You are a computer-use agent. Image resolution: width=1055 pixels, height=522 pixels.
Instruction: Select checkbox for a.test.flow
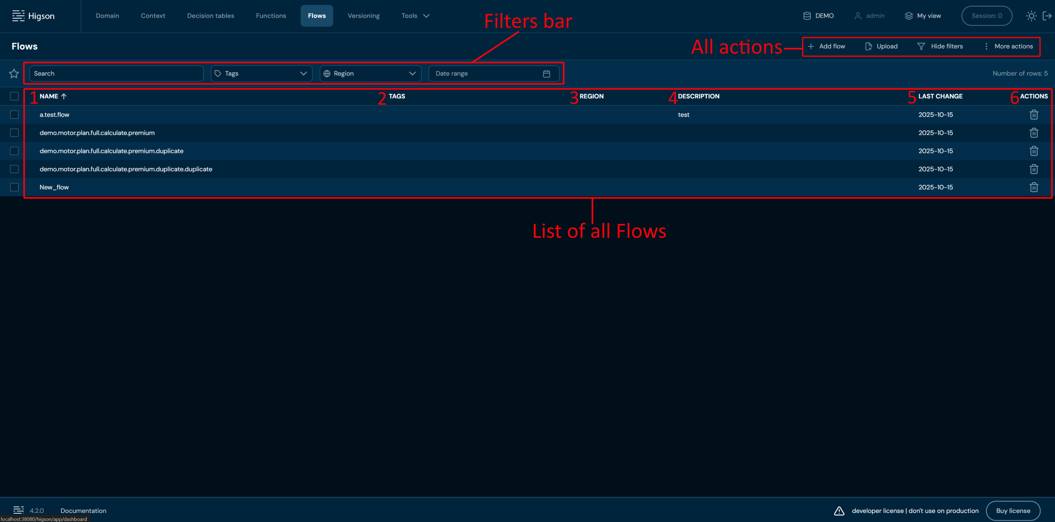click(x=14, y=115)
